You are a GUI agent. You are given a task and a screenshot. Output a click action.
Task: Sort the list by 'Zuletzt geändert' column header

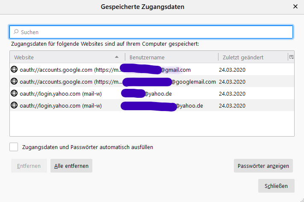pyautogui.click(x=252, y=57)
